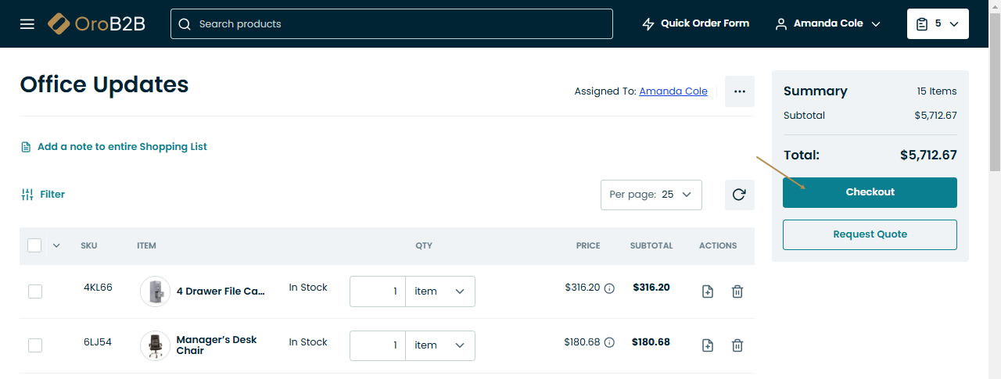Select the checkbox for SKU 6LJ54
Viewport: 1001px width, 379px height.
pyautogui.click(x=35, y=345)
